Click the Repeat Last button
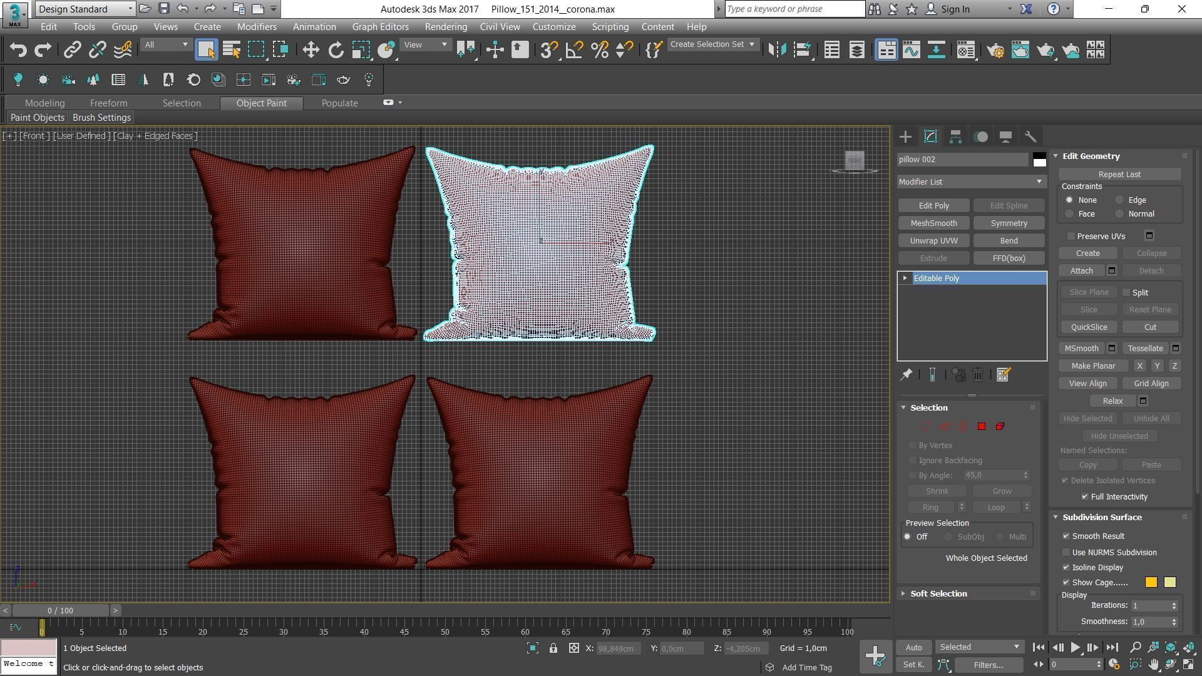 tap(1119, 175)
